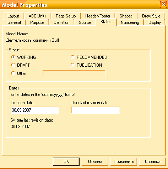The height and width of the screenshot is (169, 168).
Task: Open the General tab
Action: [14, 22]
